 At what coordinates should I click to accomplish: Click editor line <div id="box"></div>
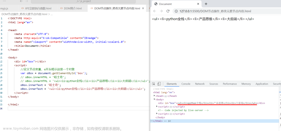pos(30,61)
